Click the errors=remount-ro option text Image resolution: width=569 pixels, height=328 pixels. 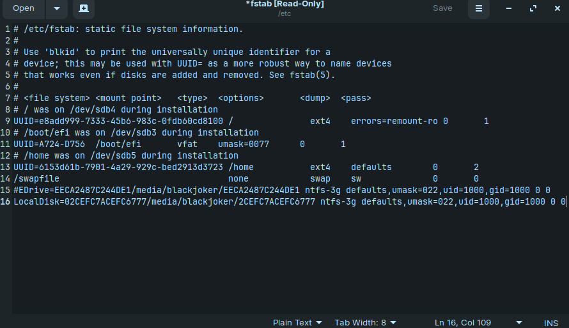coord(394,121)
